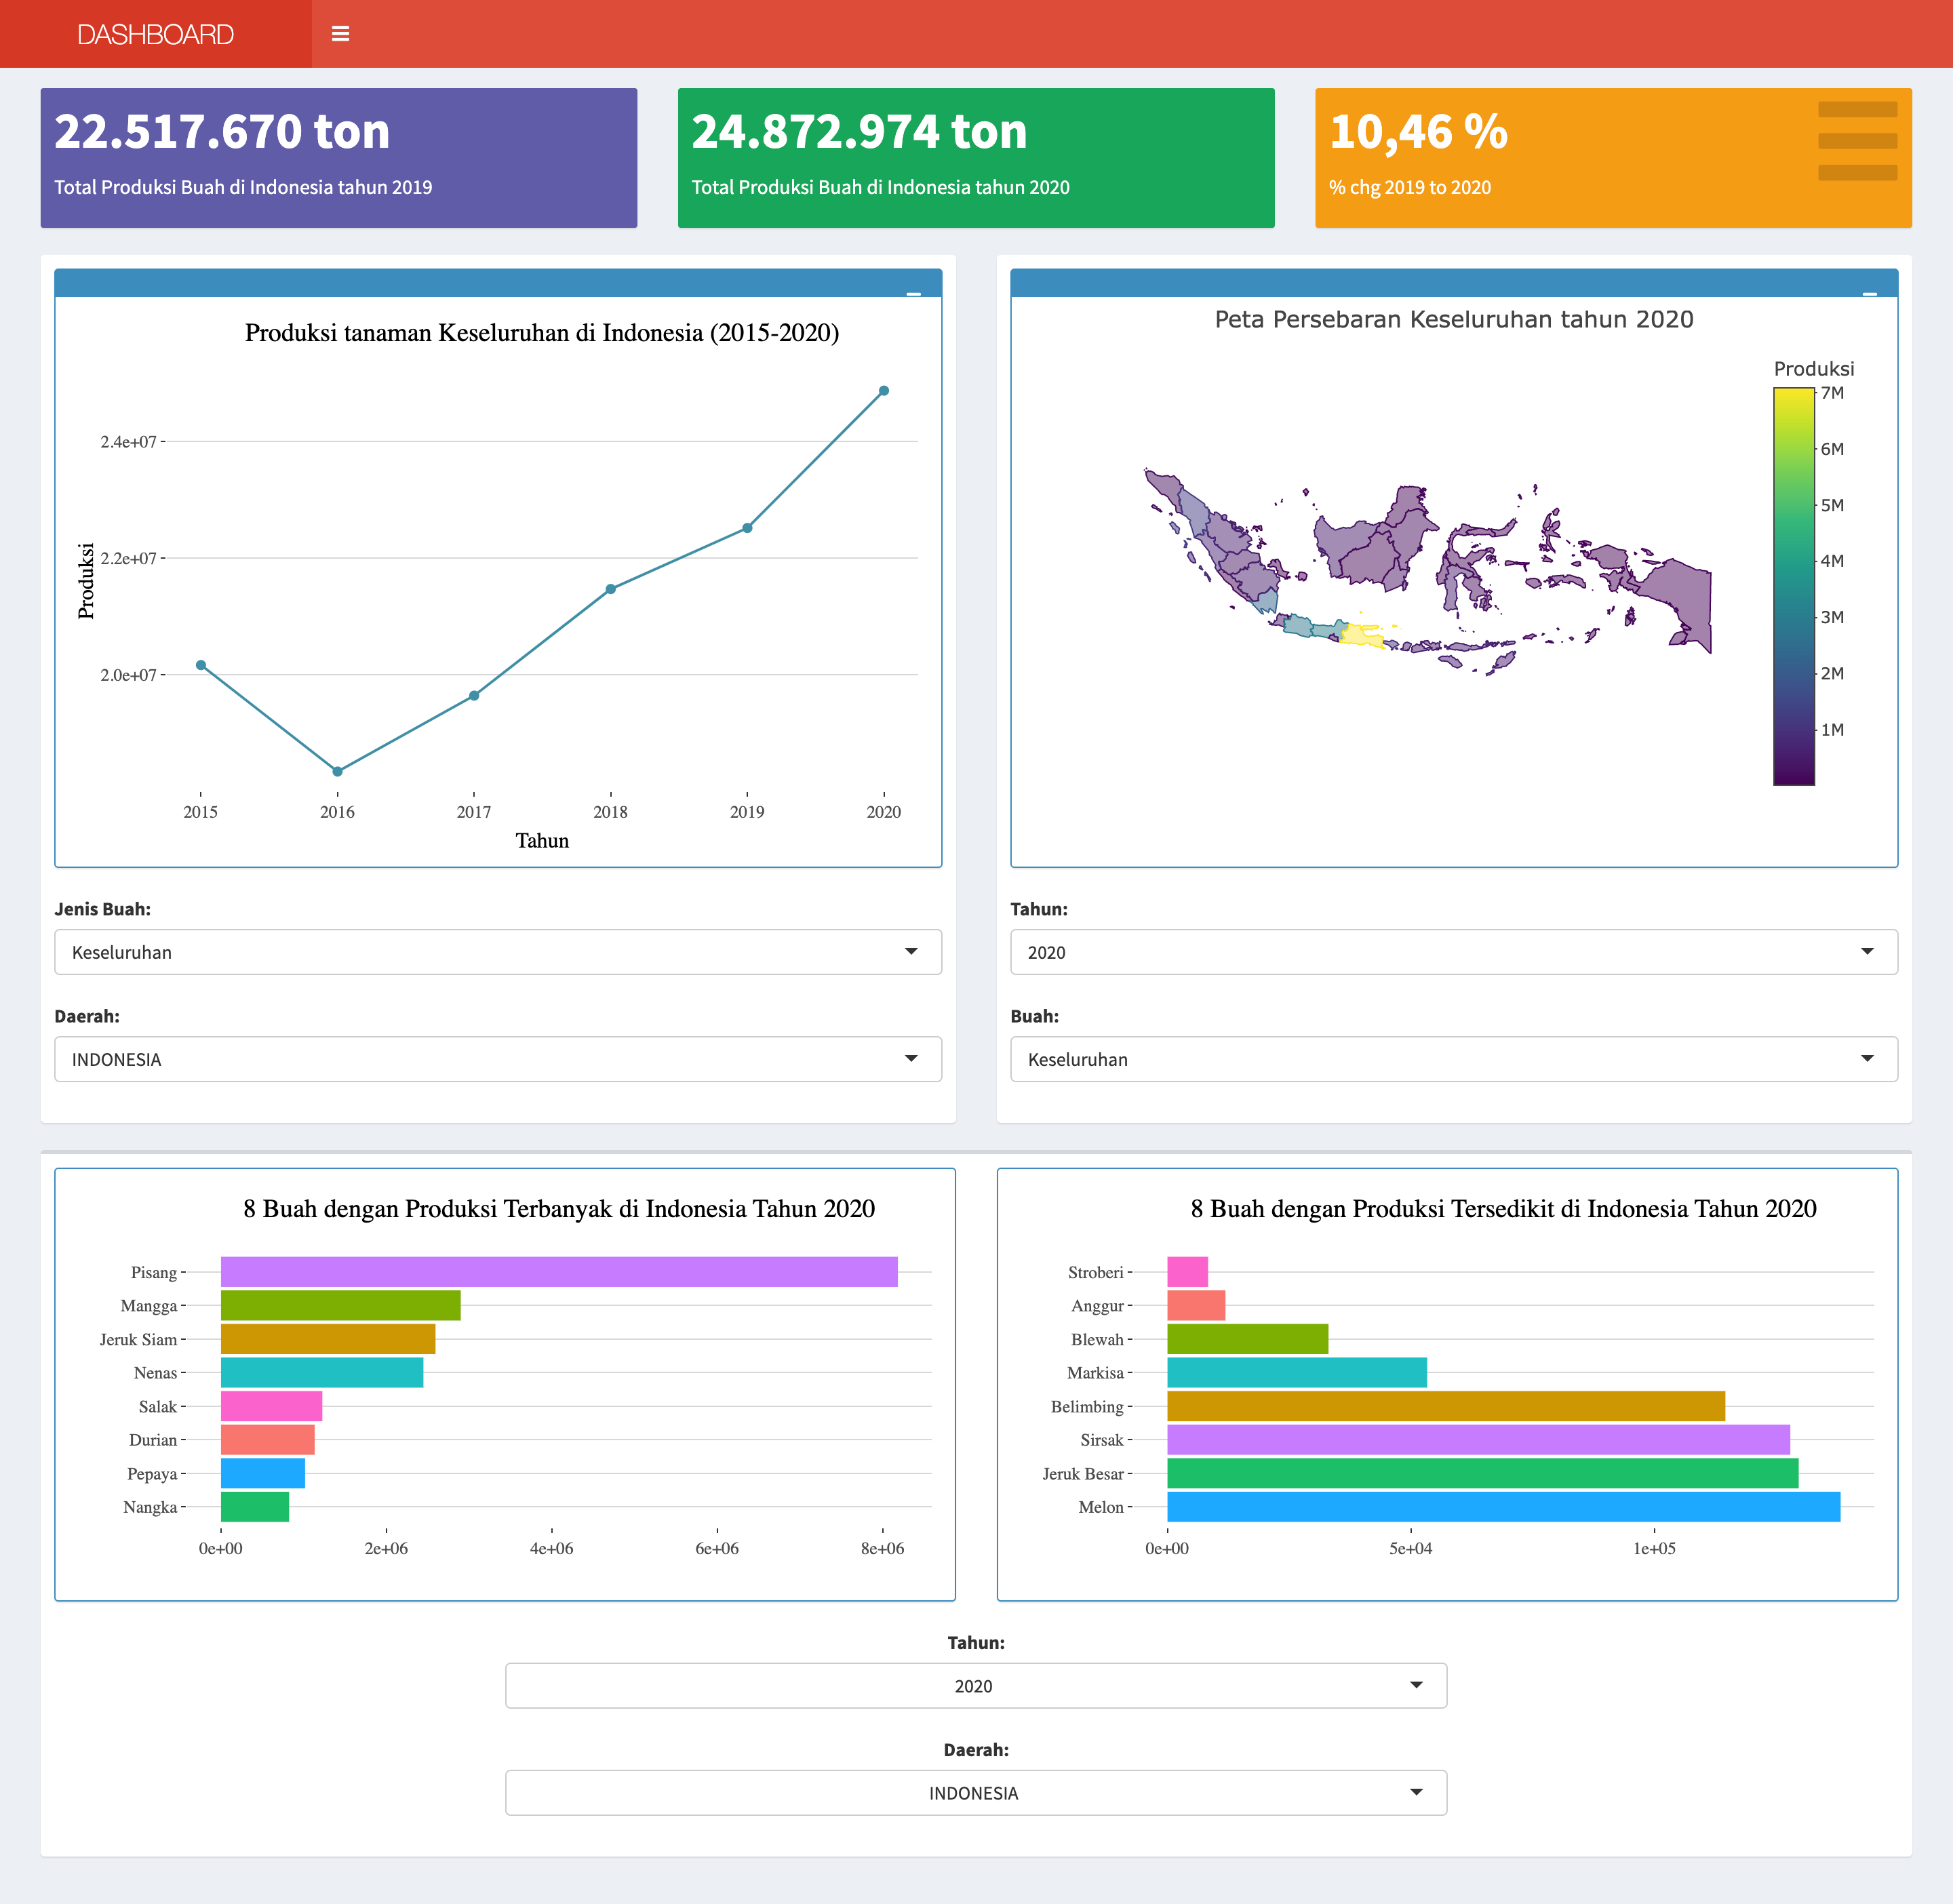Screen dimensions: 1953x1904
Task: Click the 2017 data point on line chart
Action: pos(474,696)
